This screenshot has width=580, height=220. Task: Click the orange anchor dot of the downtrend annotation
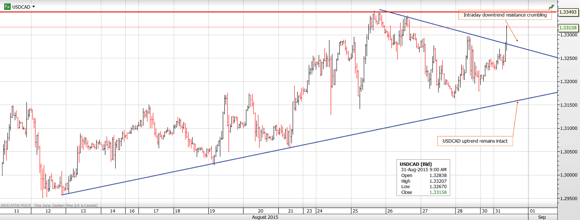(x=517, y=41)
